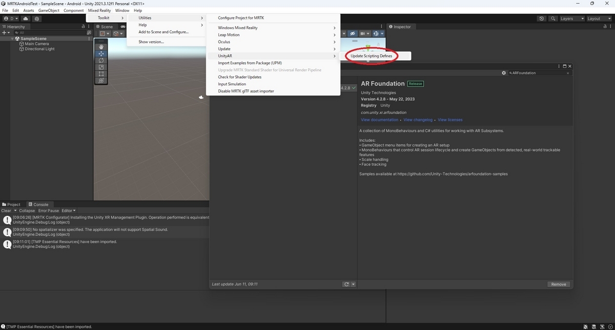Select the Rotate tool
Viewport: 615px width, 330px height.
point(101,60)
